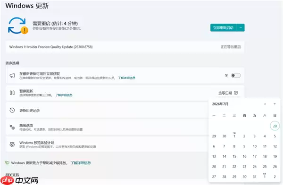Select July 10 in the calendar
Viewport: 283px width, 185px height.
click(x=255, y=146)
